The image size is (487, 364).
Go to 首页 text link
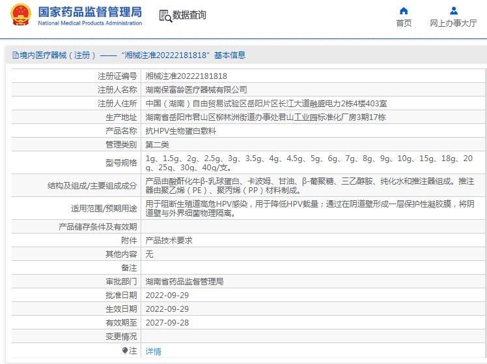tap(404, 23)
